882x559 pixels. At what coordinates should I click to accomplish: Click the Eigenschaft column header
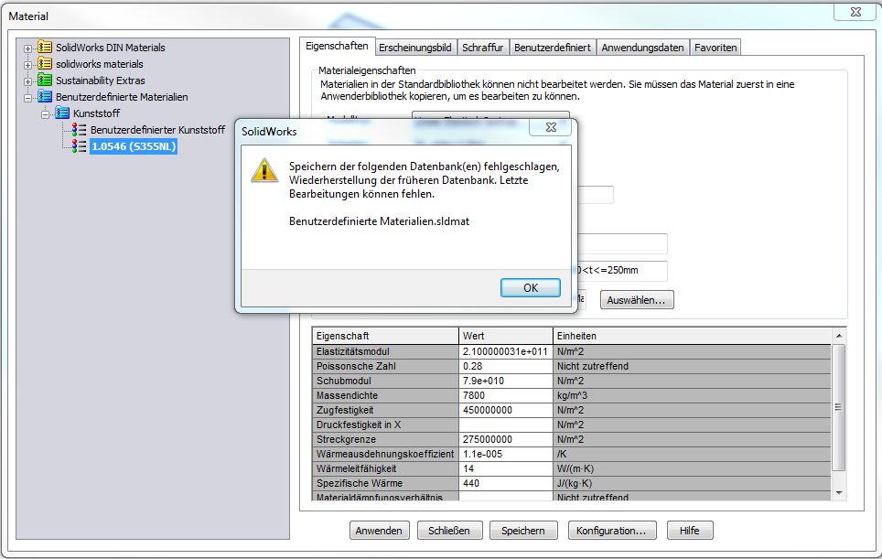[x=385, y=336]
